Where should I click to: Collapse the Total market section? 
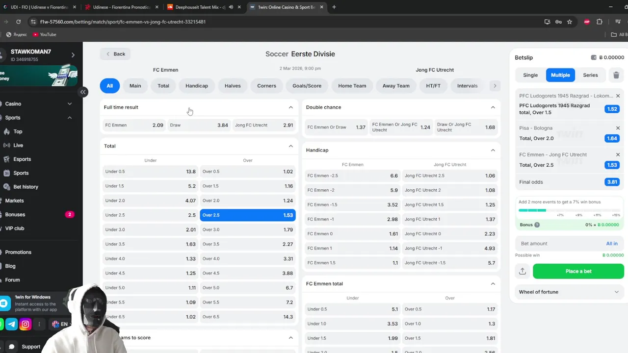[x=290, y=146]
